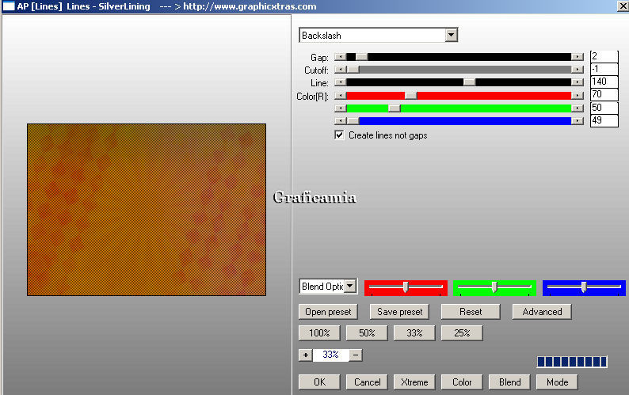
Task: Click the blue value field showing 49
Action: pos(604,120)
